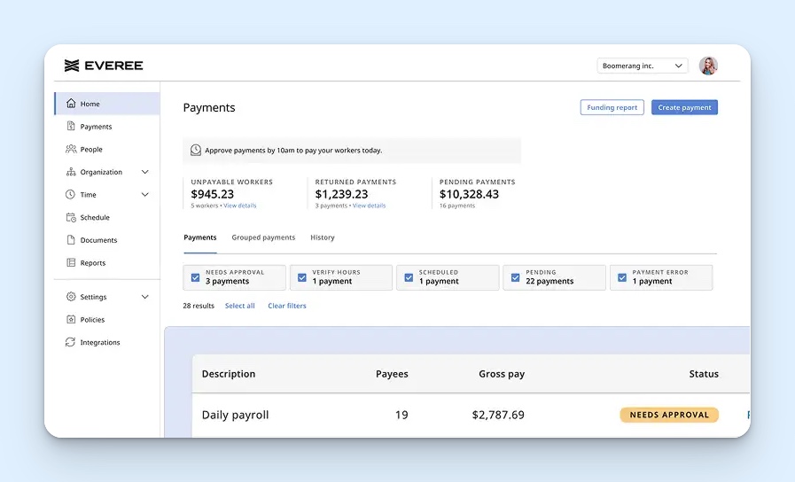This screenshot has height=482, width=795.
Task: Switch to the History tab
Action: tap(323, 237)
